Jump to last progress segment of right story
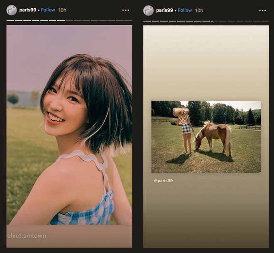 click(x=265, y=20)
